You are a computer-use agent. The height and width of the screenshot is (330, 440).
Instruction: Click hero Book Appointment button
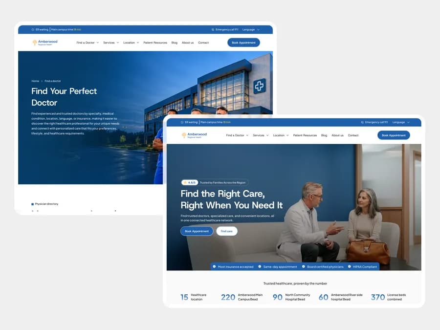(x=197, y=231)
